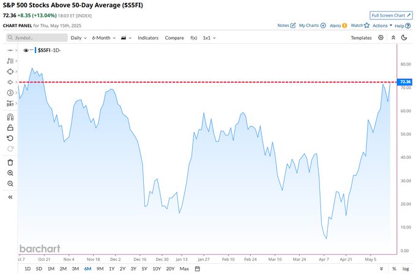Open the f(x) expressions menu
416x275 pixels.
pyautogui.click(x=194, y=38)
